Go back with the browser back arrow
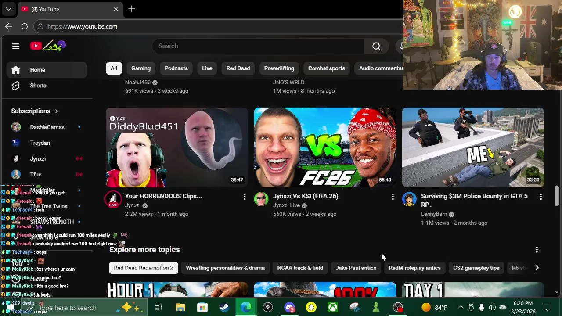 9,26
